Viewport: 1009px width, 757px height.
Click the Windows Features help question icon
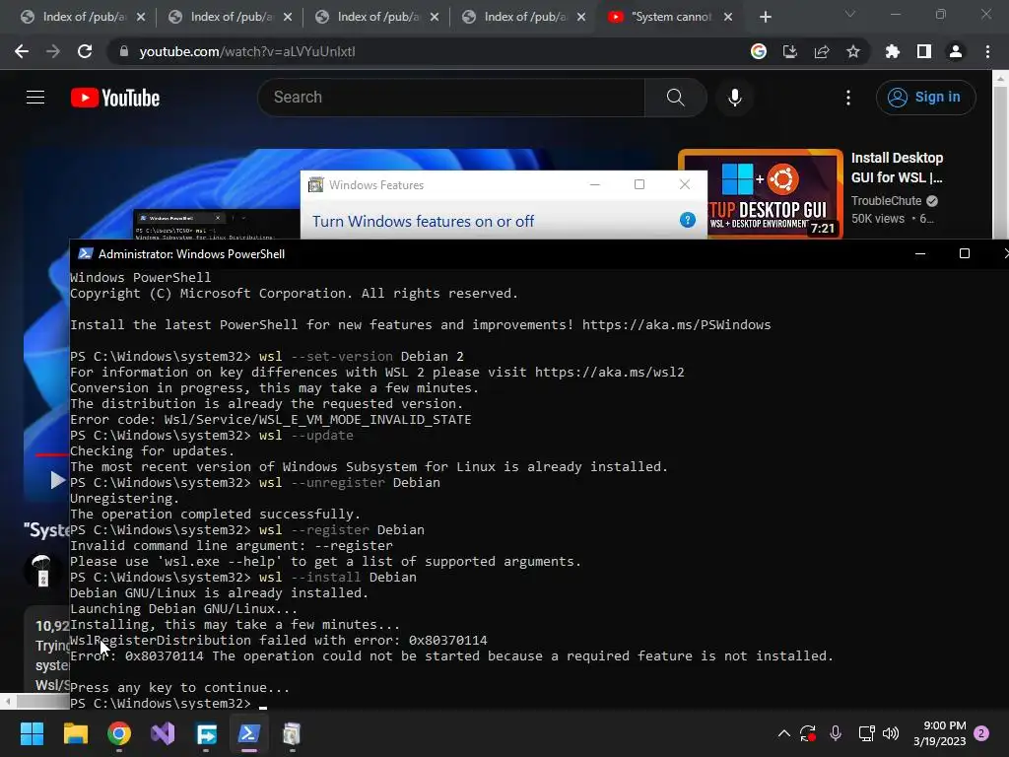tap(687, 220)
